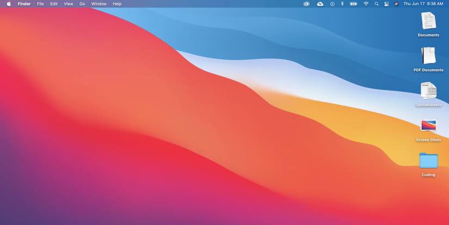
Task: Open the Finder application menu
Action: pyautogui.click(x=24, y=4)
